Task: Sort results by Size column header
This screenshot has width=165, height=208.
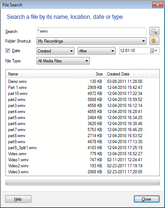Action: coord(92,74)
